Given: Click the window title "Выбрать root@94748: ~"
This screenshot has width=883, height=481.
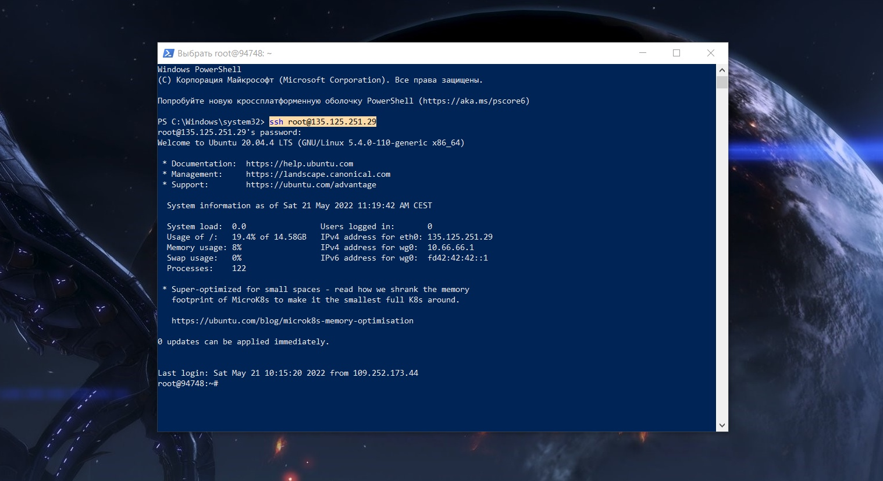Looking at the screenshot, I should pyautogui.click(x=225, y=54).
